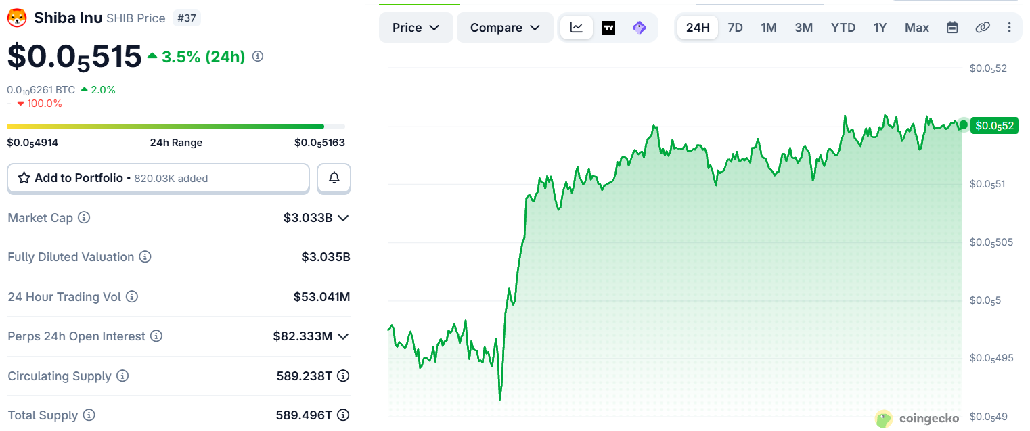Switch to TradingView chart icon
Viewport: 1030px width, 431px height.
point(608,28)
